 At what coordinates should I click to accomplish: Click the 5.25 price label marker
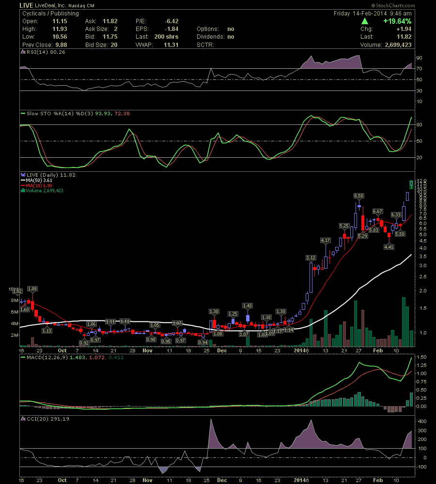(344, 226)
